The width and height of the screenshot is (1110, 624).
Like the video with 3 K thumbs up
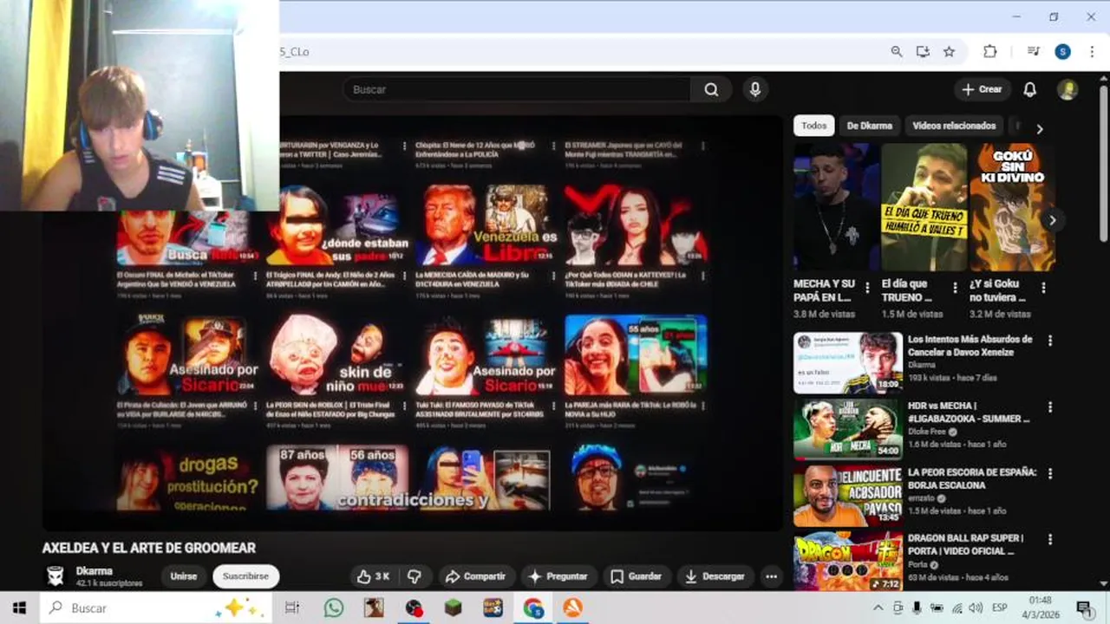point(373,576)
